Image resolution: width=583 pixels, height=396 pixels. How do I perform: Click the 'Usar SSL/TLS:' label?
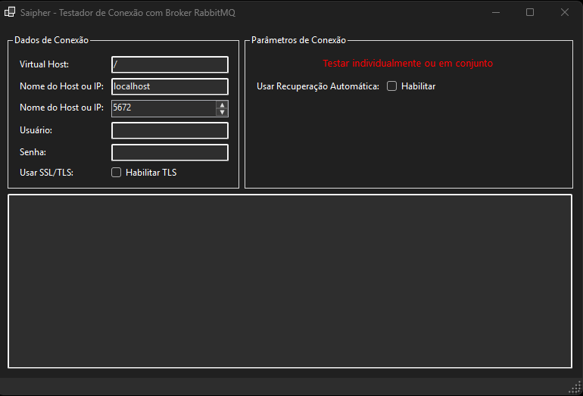click(x=46, y=173)
